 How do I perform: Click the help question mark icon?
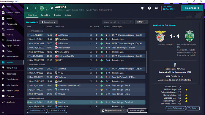coord(149,8)
